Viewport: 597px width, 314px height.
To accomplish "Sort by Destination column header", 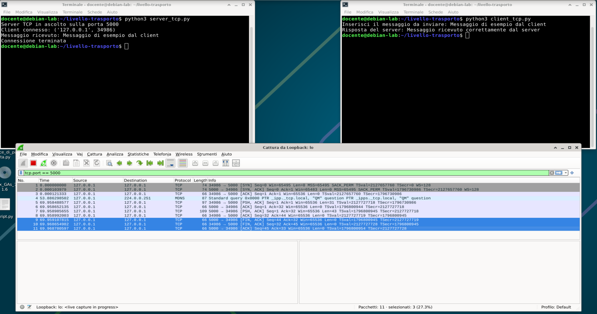I will pos(148,180).
